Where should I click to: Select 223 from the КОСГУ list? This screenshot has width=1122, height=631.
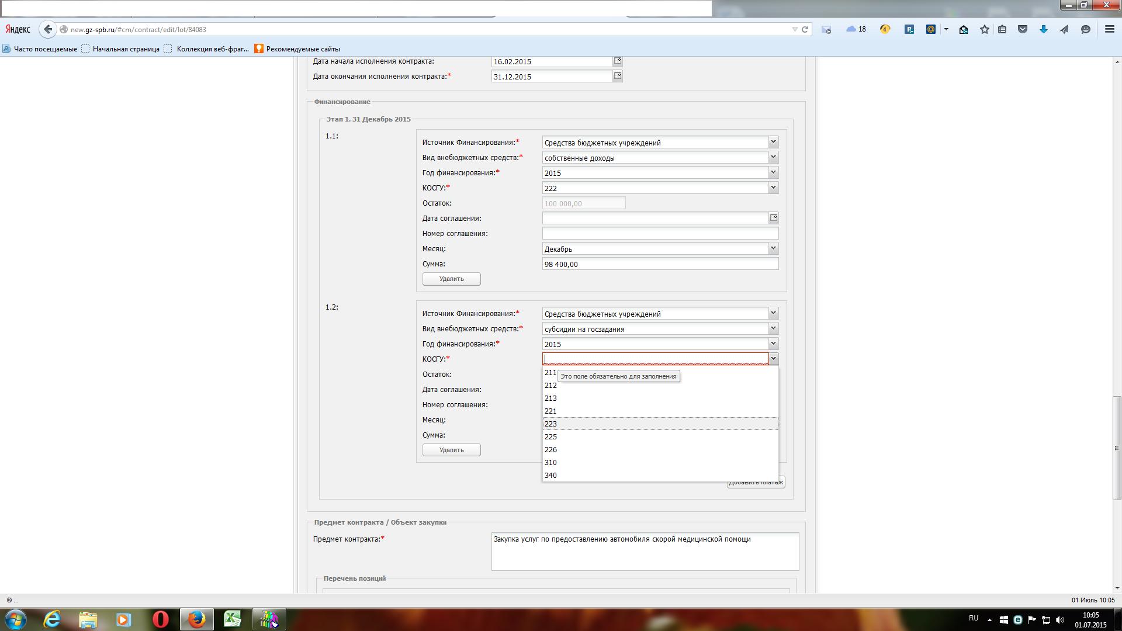(550, 424)
